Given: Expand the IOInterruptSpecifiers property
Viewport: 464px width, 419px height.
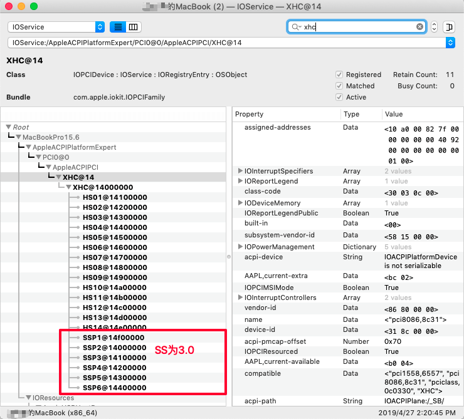Looking at the screenshot, I should coord(241,171).
